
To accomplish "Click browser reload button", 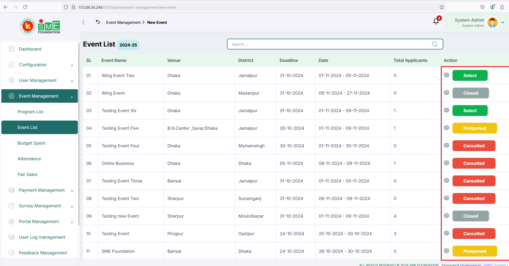I will tap(25, 7).
